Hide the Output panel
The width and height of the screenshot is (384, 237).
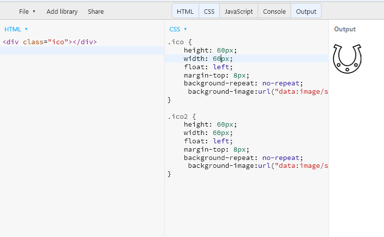click(306, 11)
